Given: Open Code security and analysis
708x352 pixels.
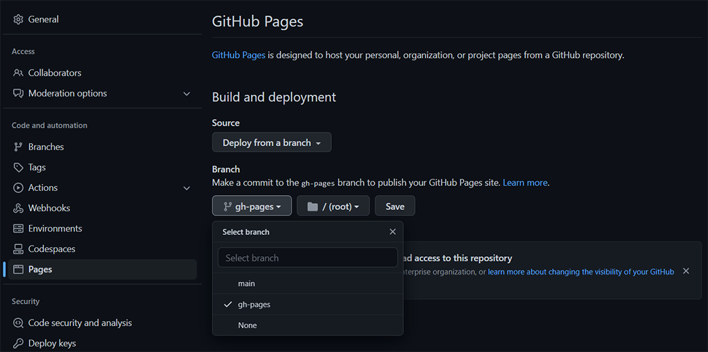Looking at the screenshot, I should click(x=80, y=323).
